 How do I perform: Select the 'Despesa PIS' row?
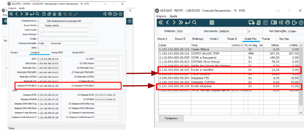pyautogui.click(x=228, y=78)
